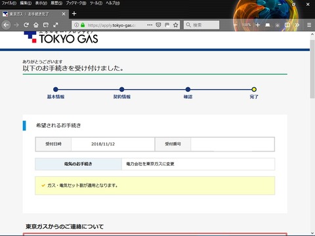Screen dimensions: 315x236
Task: Click the vertical scrollbar thumb
Action: [312, 69]
